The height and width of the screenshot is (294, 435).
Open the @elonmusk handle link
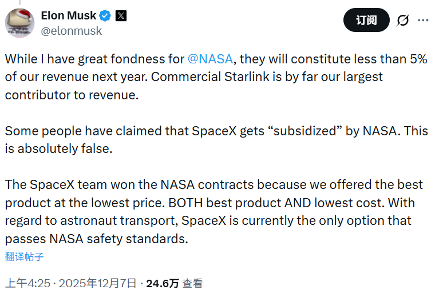[71, 31]
